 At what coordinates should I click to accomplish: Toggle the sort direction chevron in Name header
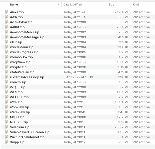(58, 4)
